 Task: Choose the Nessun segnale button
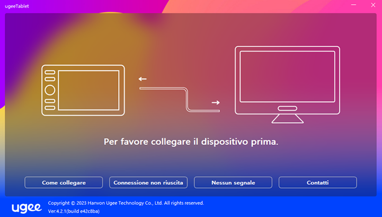233,183
